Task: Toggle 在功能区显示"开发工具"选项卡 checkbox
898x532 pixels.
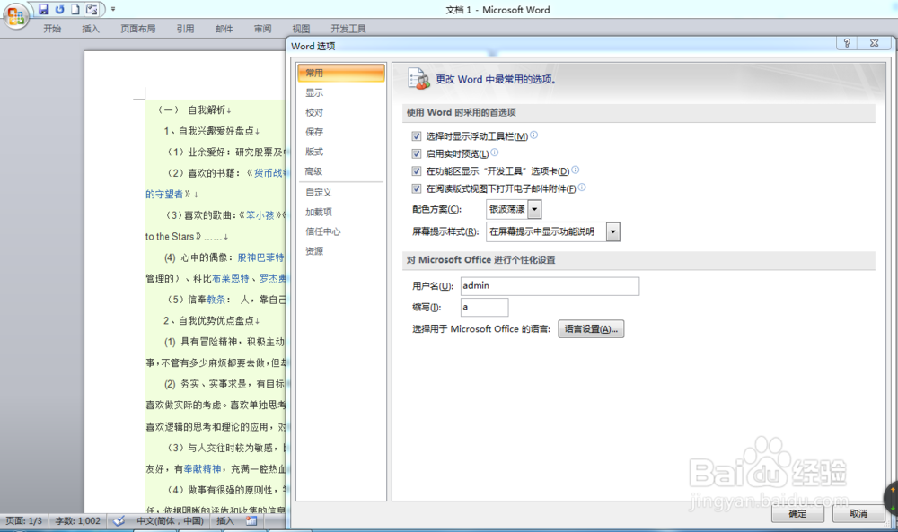Action: [417, 170]
